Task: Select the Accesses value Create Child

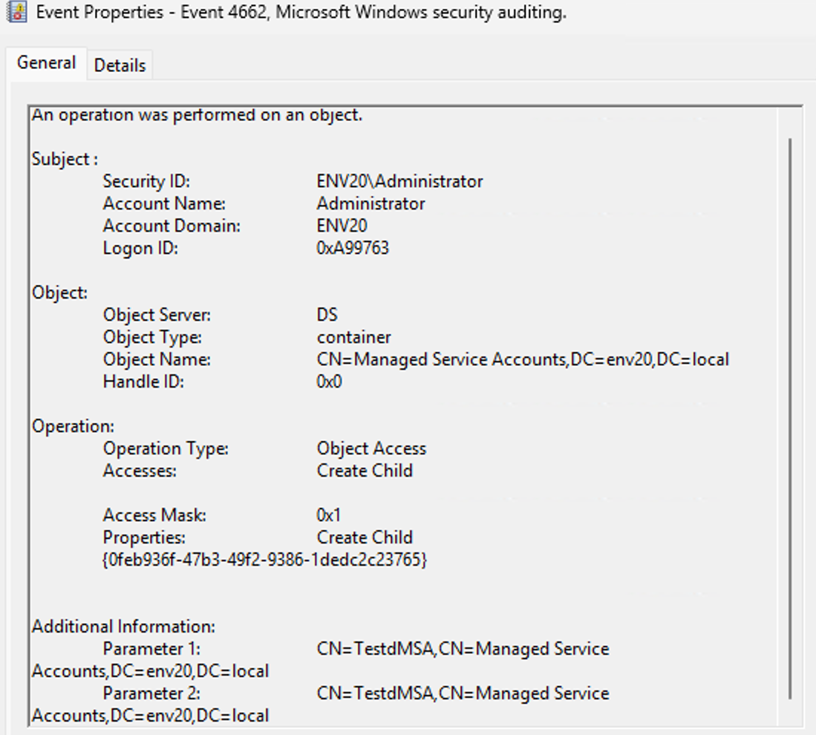Action: pos(365,471)
